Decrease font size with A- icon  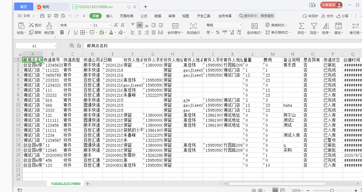pos(123,25)
